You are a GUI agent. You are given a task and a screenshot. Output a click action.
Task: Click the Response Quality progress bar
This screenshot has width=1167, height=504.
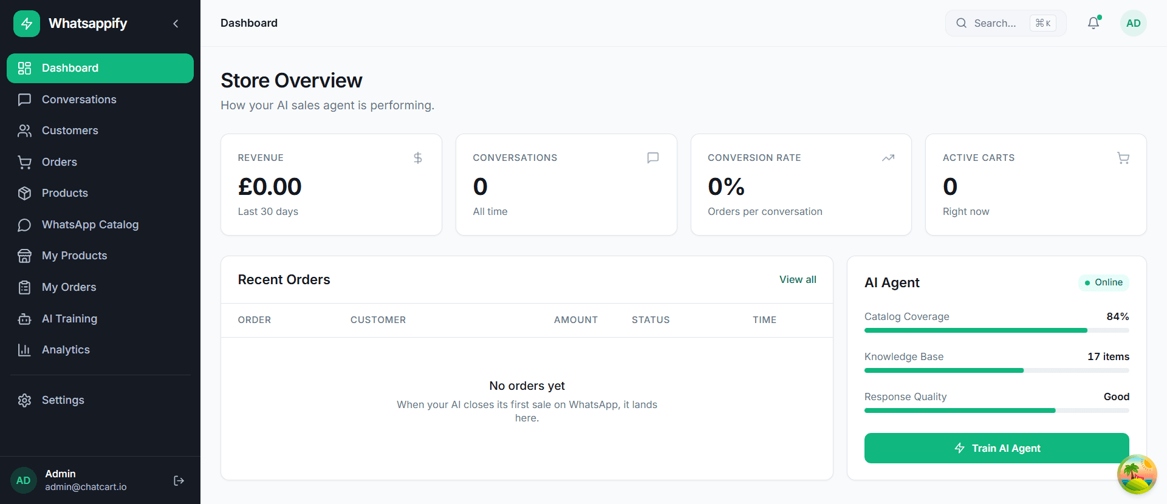996,410
